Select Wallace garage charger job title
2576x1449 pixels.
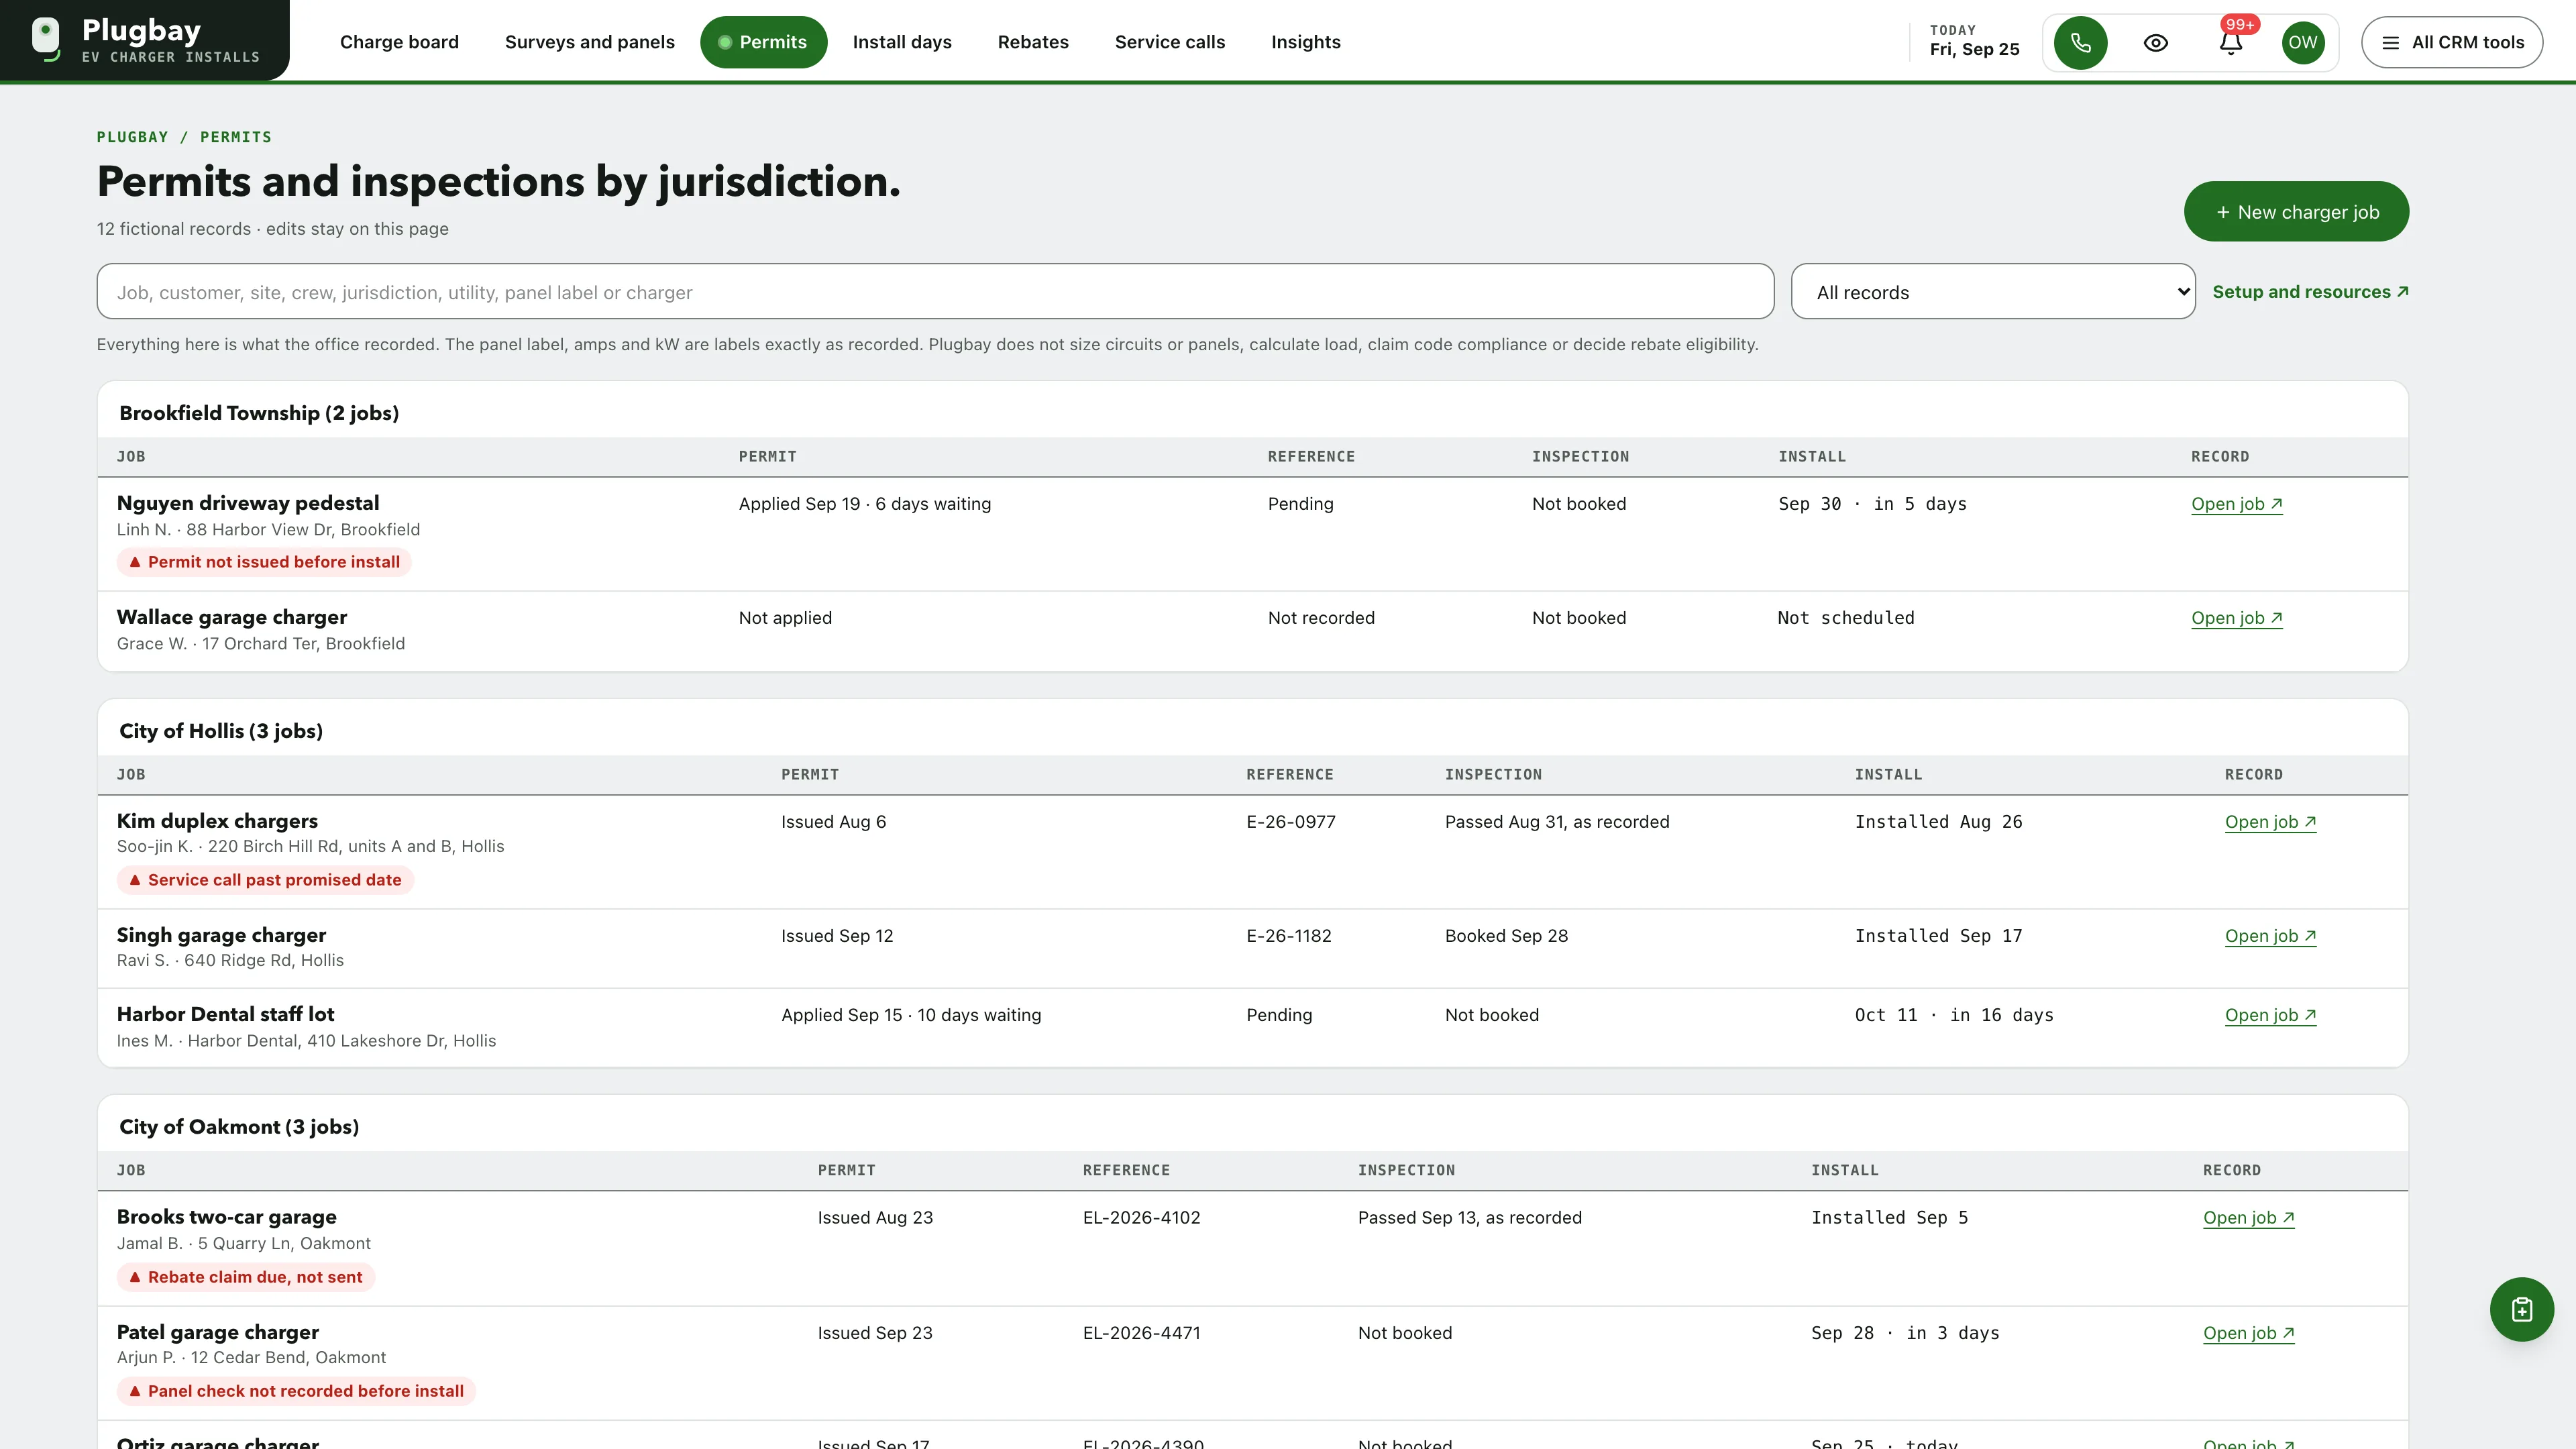click(232, 617)
